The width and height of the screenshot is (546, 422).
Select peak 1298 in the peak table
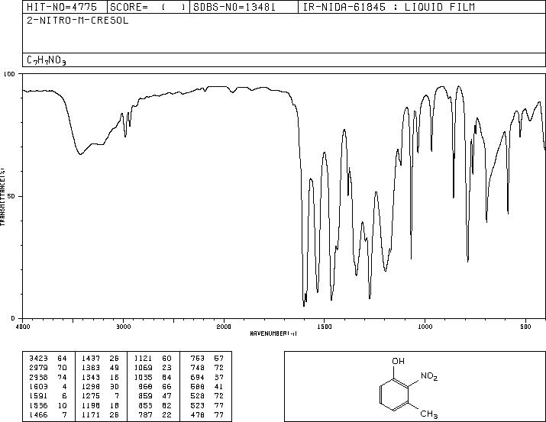click(91, 386)
